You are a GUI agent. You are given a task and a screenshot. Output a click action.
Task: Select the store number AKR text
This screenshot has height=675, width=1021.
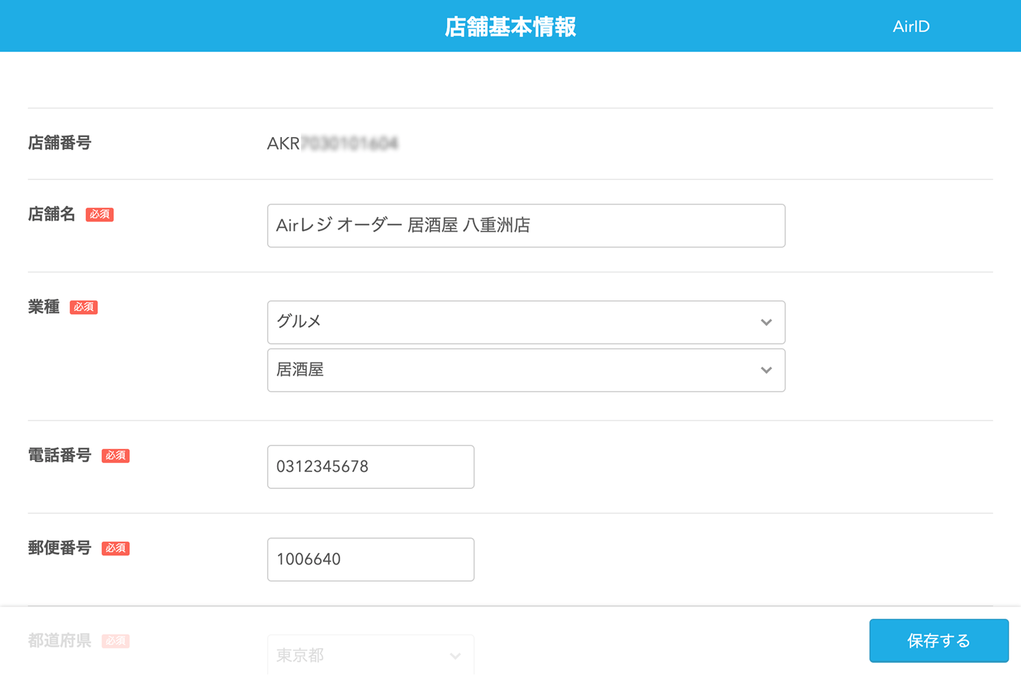(x=332, y=144)
